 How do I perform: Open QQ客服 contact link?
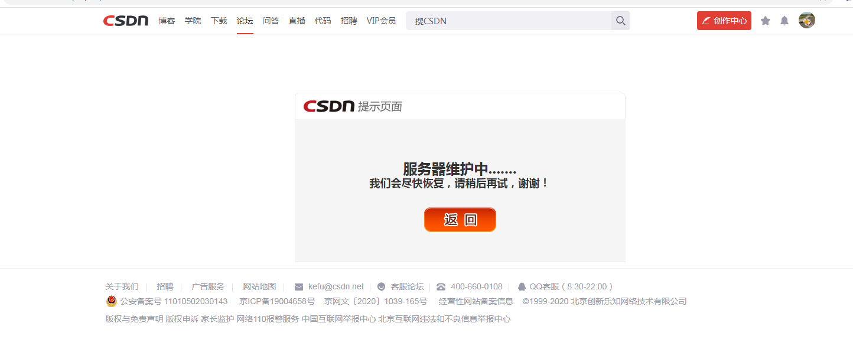[571, 286]
